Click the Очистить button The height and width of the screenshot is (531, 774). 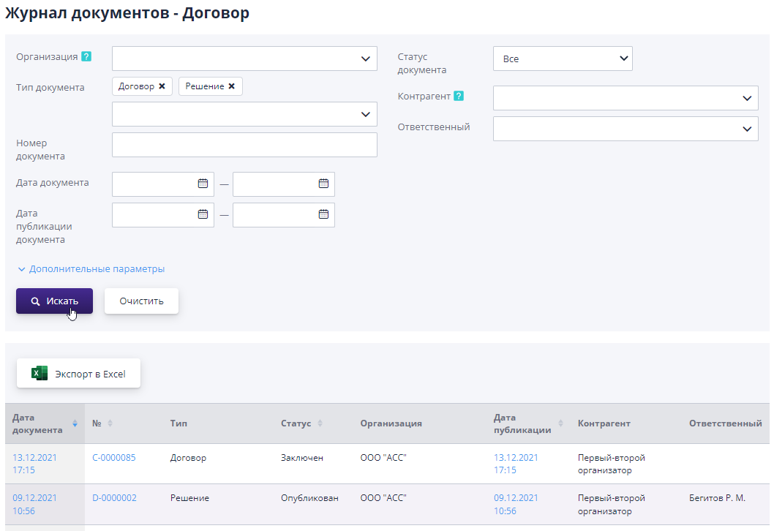point(141,301)
